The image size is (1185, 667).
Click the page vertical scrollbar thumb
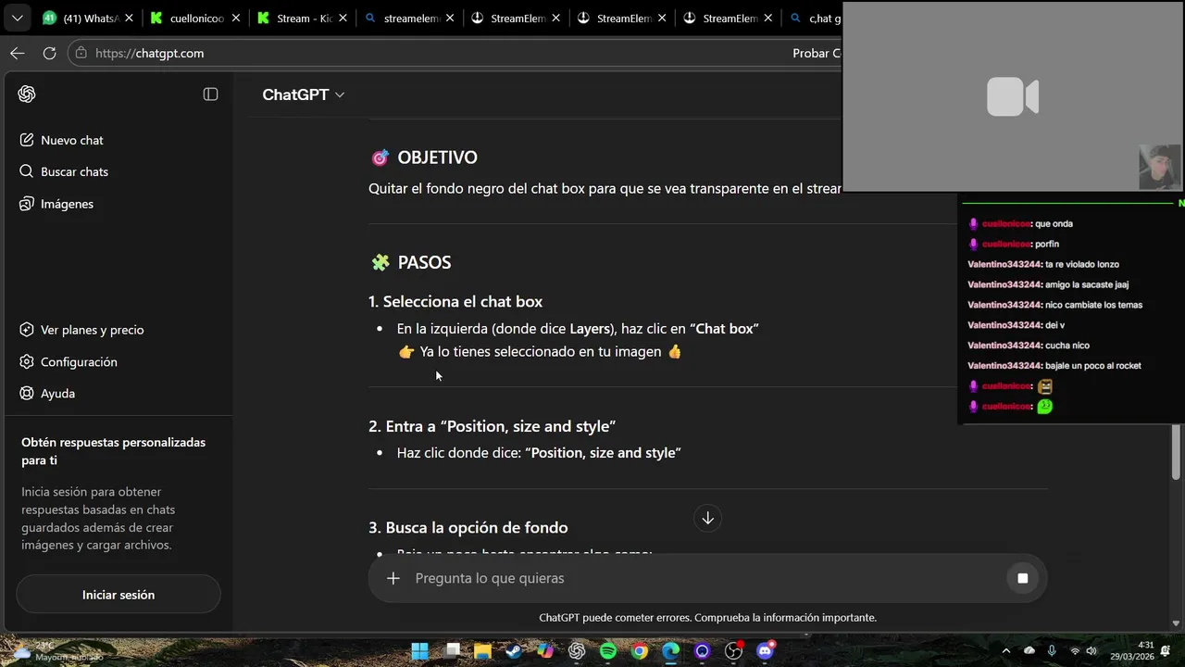click(x=1177, y=451)
